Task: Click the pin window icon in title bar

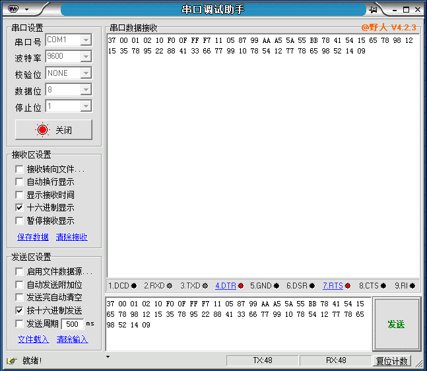Action: pyautogui.click(x=373, y=9)
